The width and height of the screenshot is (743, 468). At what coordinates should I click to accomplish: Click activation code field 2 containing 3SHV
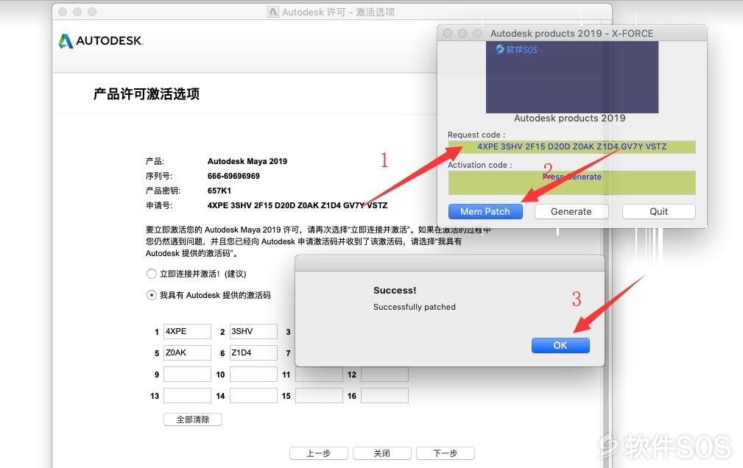[253, 331]
